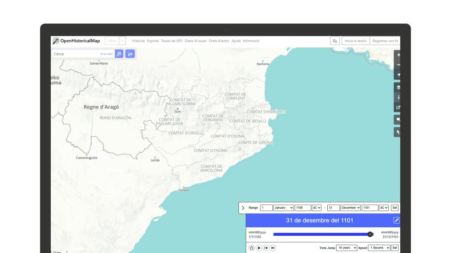Click the edit pencil on the date banner

click(x=397, y=220)
